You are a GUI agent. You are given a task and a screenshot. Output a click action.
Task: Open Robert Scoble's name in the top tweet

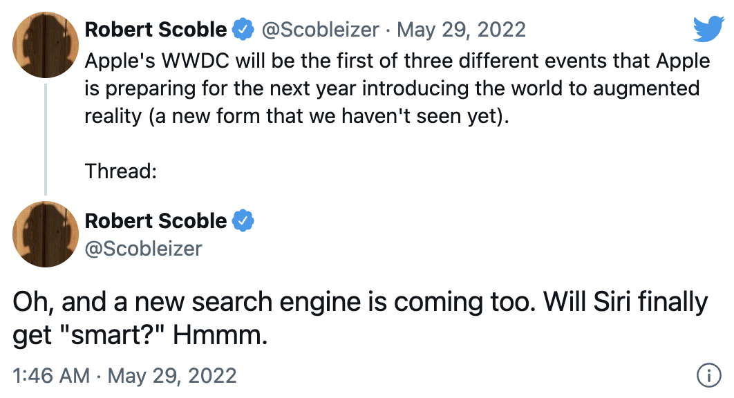(156, 30)
